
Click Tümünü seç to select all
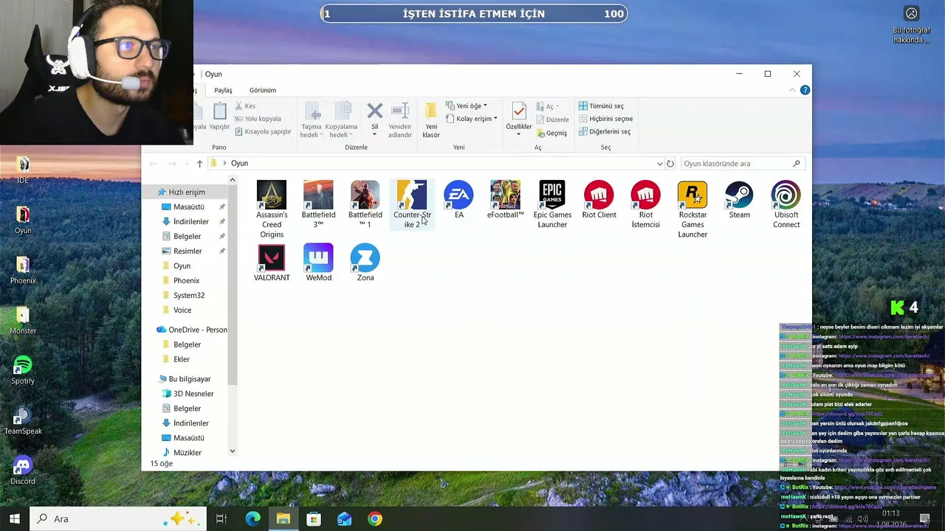(x=601, y=106)
